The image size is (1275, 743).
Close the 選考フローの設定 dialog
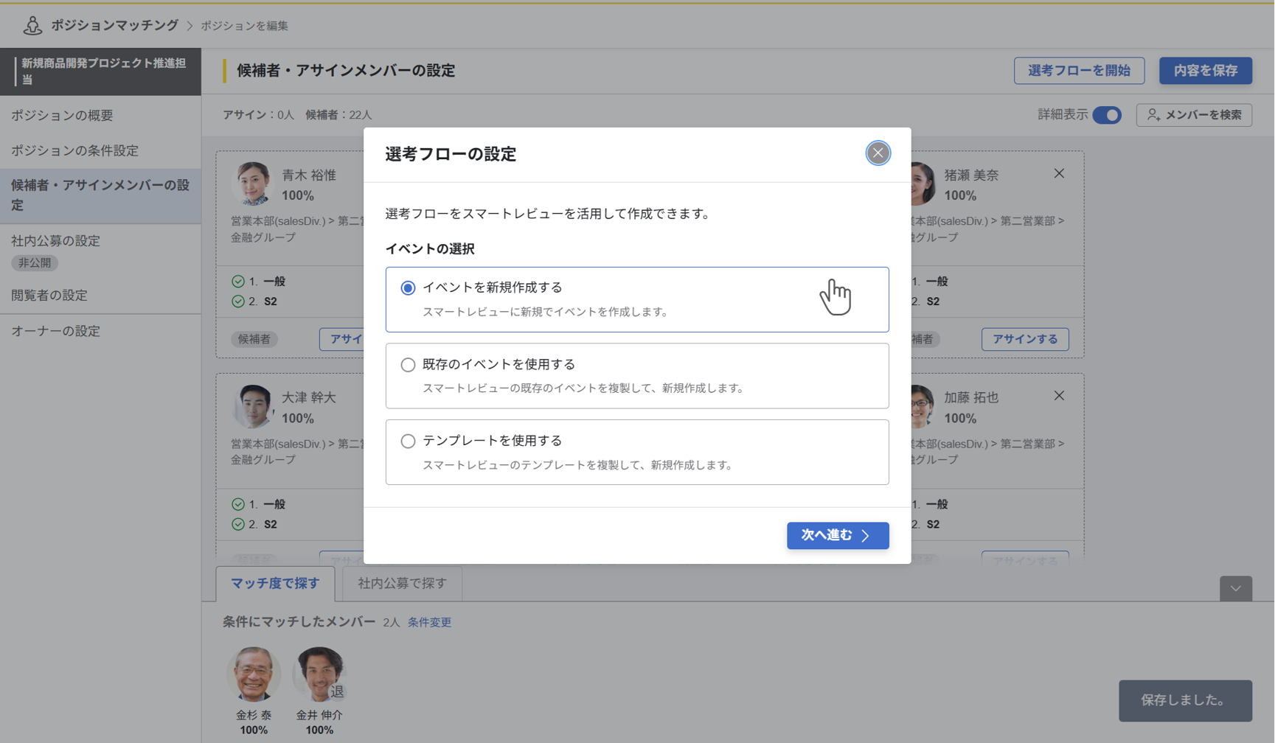point(878,153)
